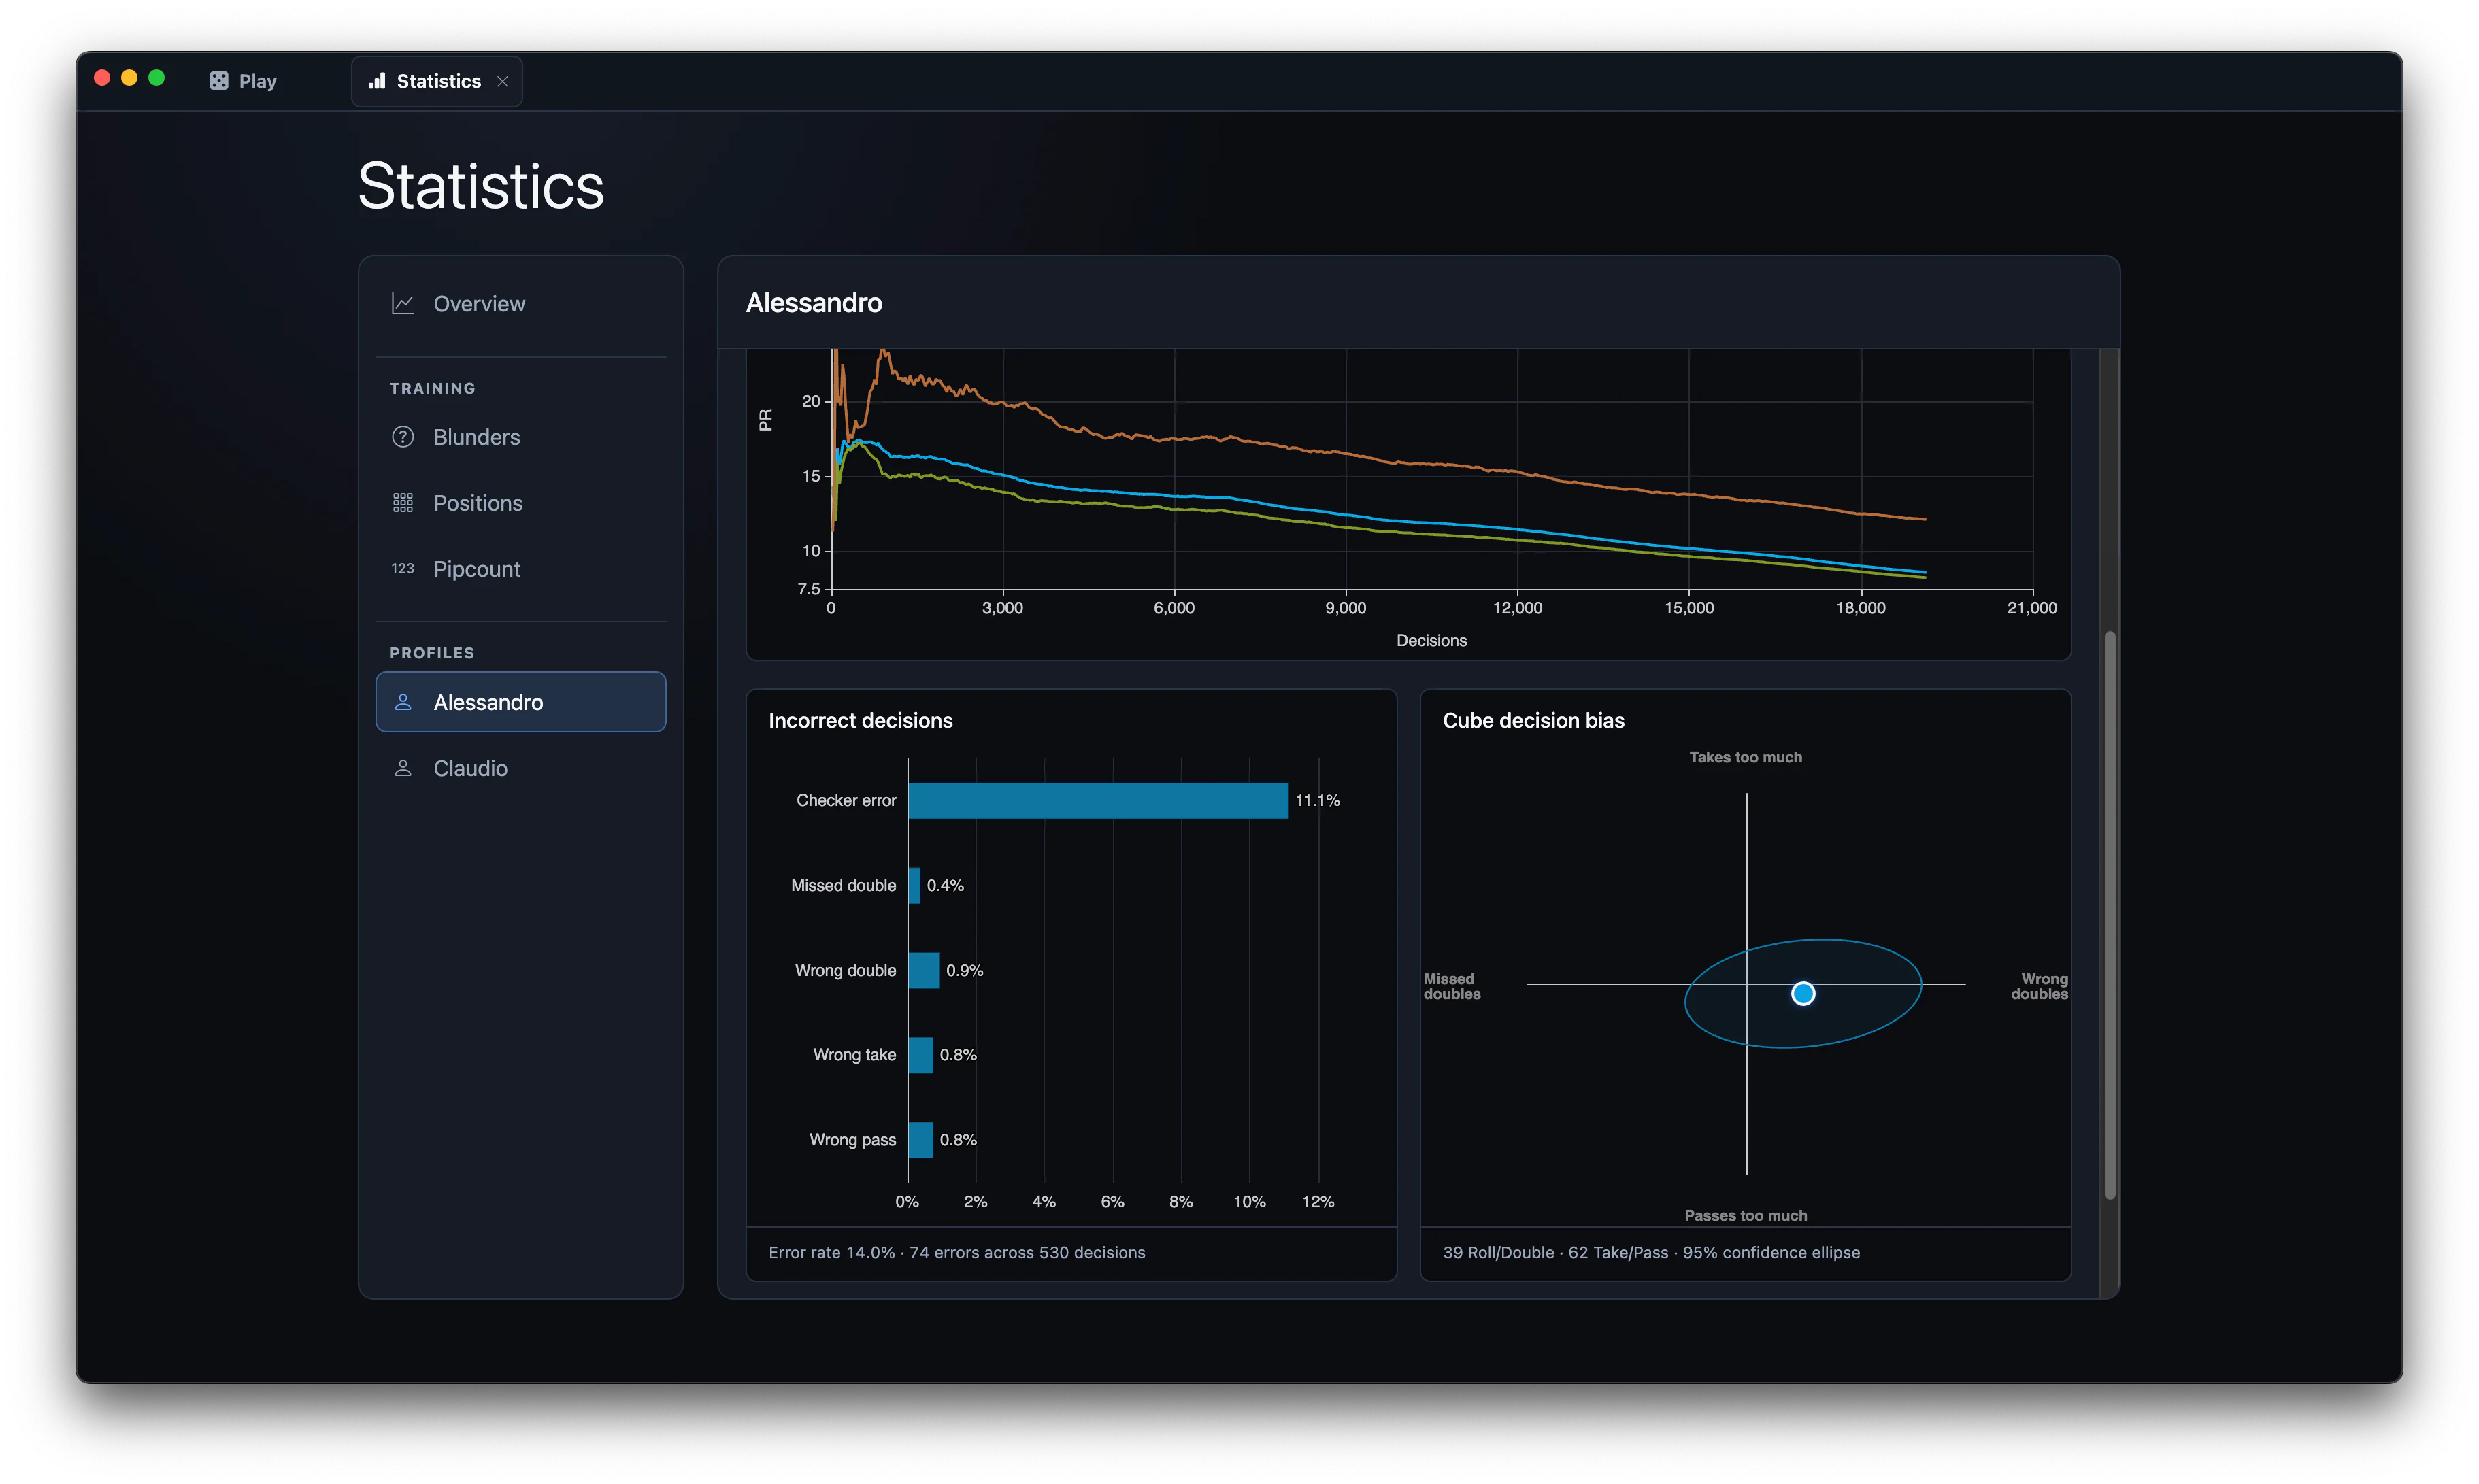Image resolution: width=2479 pixels, height=1484 pixels.
Task: Click the blue dot in cube bias chart
Action: click(x=1803, y=994)
